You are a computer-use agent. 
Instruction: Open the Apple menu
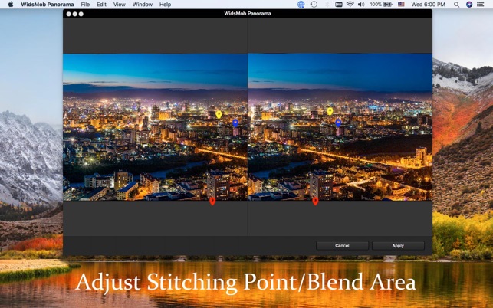pyautogui.click(x=11, y=4)
